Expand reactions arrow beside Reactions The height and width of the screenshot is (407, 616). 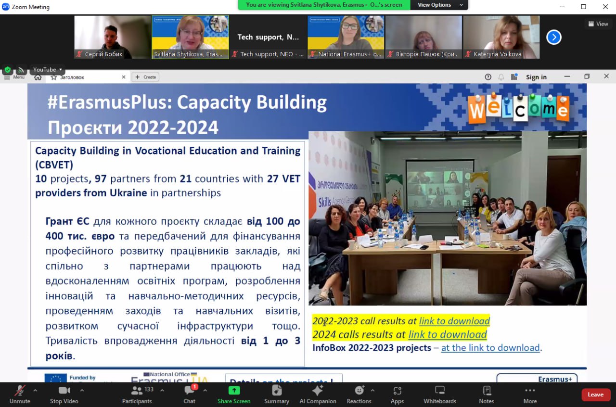[x=372, y=390]
